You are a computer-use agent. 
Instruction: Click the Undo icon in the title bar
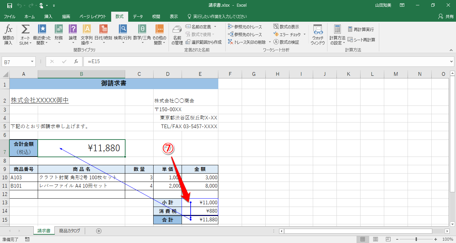[x=19, y=5]
